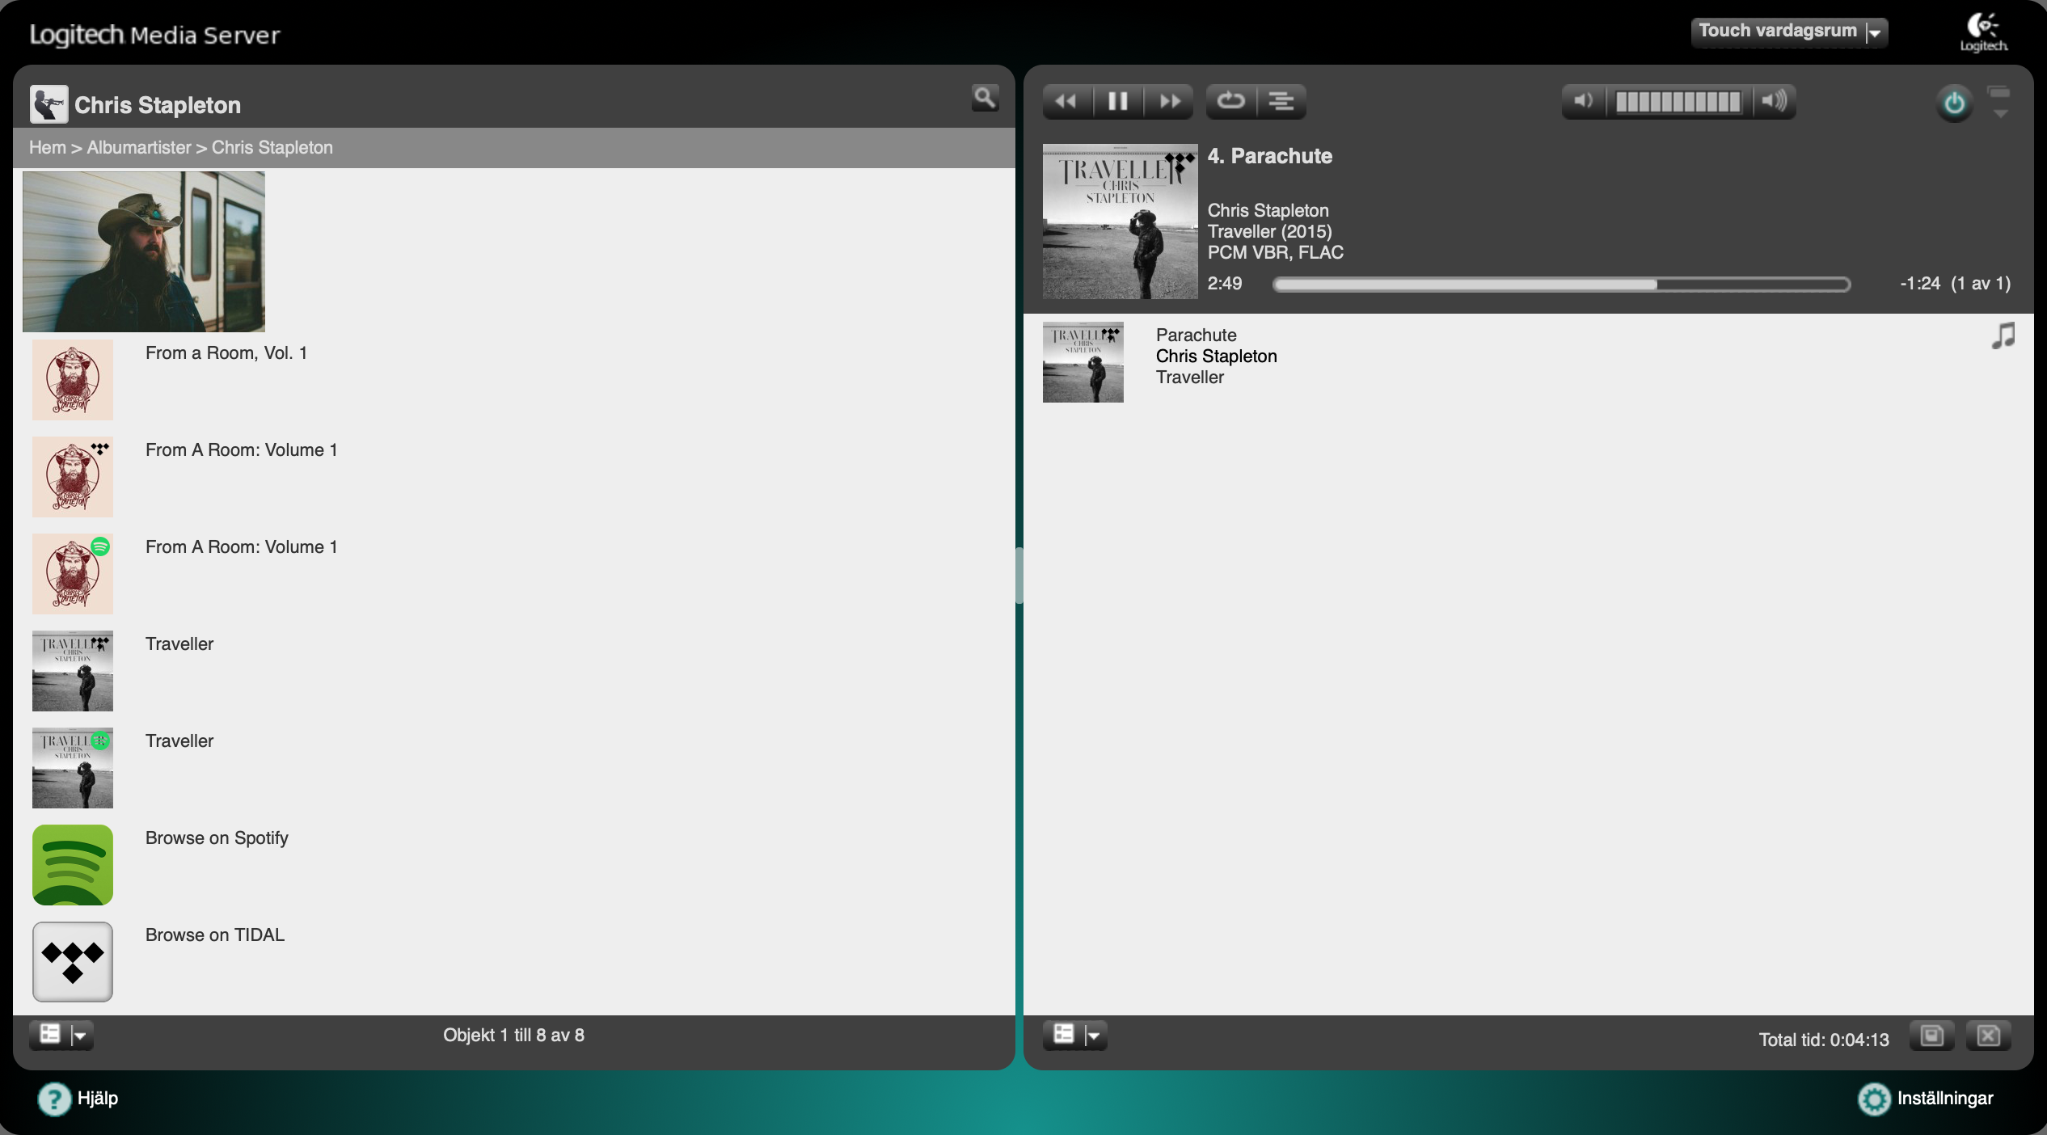Image resolution: width=2047 pixels, height=1135 pixels.
Task: Click the 4. Parachute song title
Action: [1270, 156]
